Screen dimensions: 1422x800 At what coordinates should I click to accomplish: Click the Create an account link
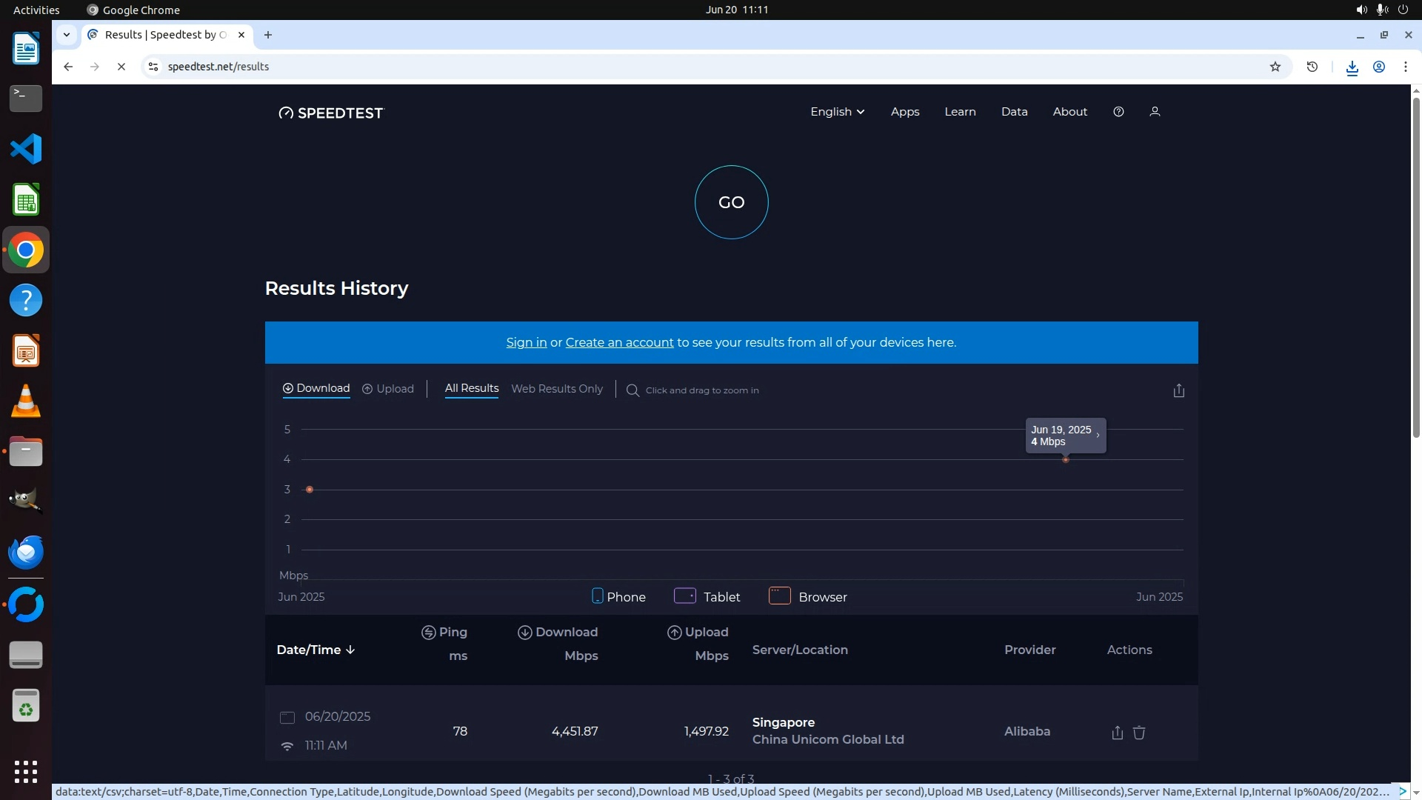click(x=619, y=342)
